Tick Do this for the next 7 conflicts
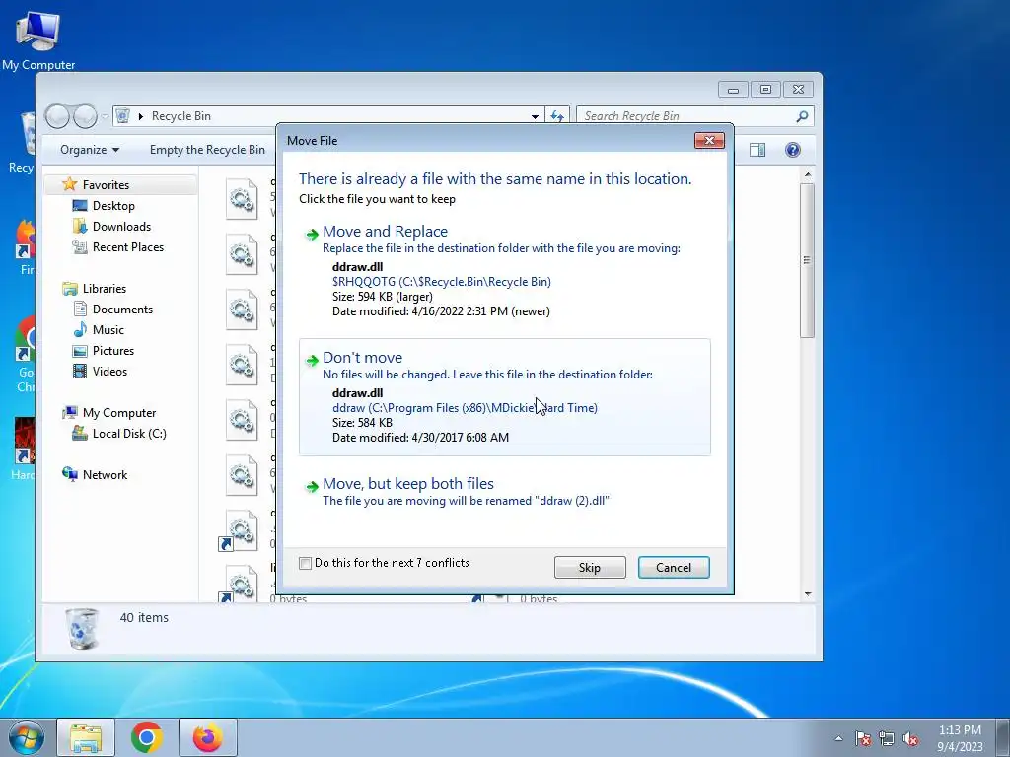 point(306,563)
